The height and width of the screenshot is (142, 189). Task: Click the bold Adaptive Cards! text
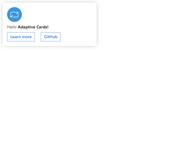point(33,27)
